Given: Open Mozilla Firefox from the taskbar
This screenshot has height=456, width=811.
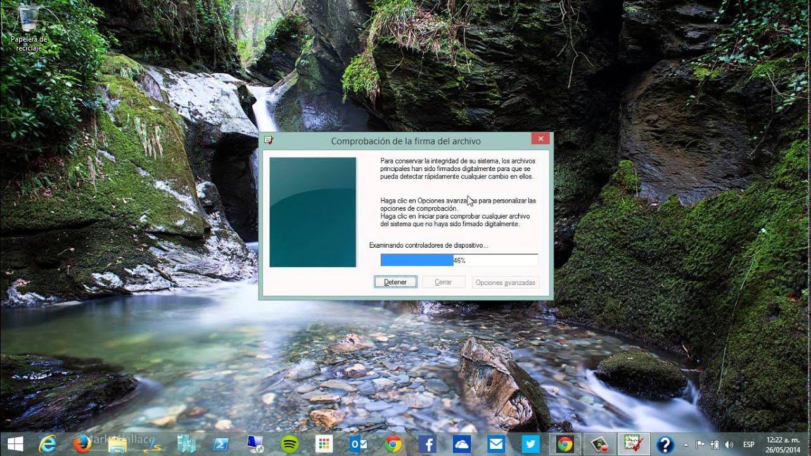Looking at the screenshot, I should click(x=82, y=443).
